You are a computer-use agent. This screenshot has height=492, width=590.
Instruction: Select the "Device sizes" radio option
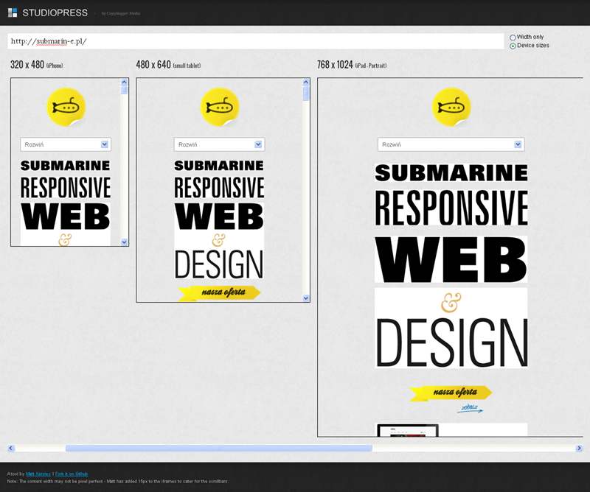(513, 46)
